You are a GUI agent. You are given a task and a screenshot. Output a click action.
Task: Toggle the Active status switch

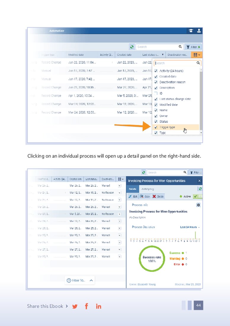click(198, 196)
